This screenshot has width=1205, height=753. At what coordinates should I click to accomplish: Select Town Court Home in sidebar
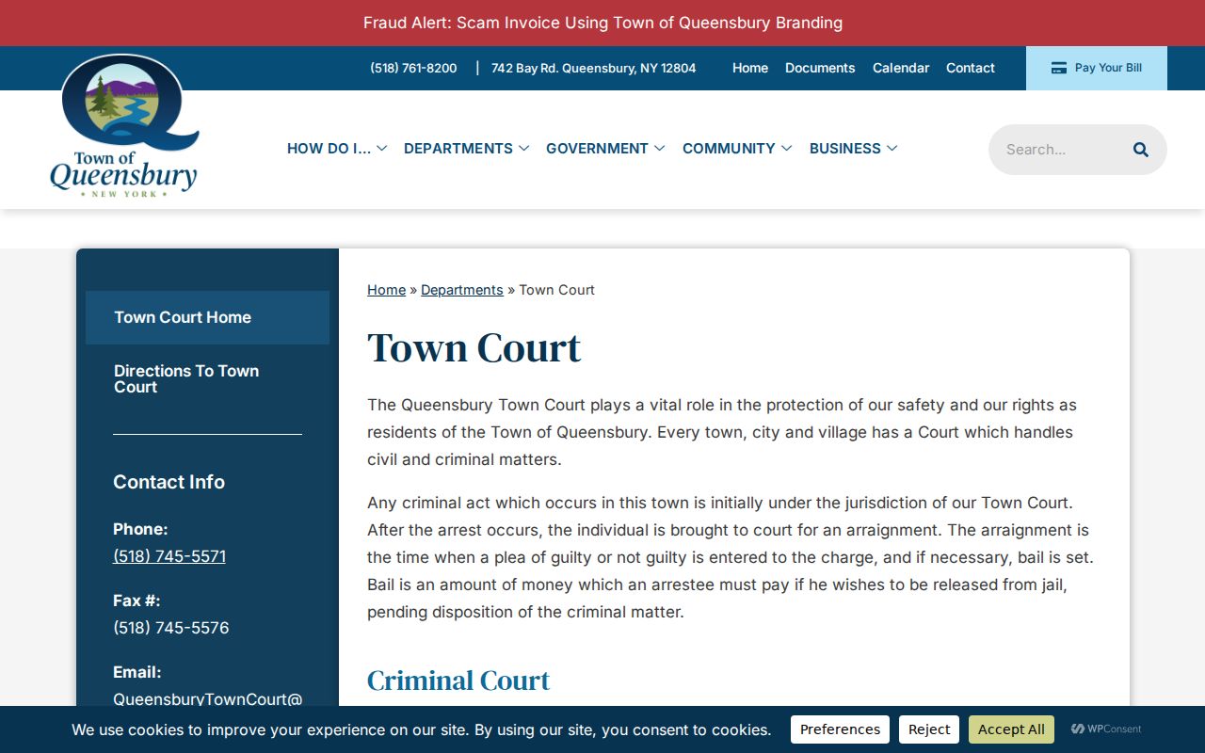207,317
